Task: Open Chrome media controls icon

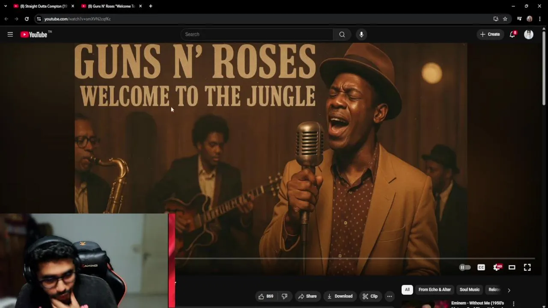Action: tap(519, 19)
